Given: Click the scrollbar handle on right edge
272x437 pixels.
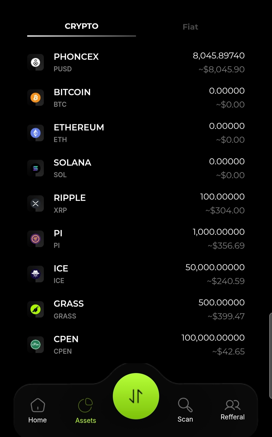Looking at the screenshot, I should click(270, 356).
